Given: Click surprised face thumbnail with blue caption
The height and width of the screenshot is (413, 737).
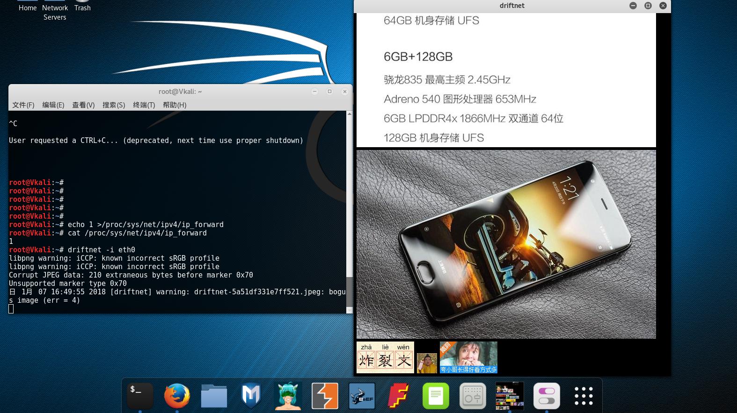Looking at the screenshot, I should pos(468,357).
